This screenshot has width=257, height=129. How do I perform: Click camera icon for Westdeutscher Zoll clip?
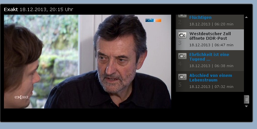coord(182,35)
